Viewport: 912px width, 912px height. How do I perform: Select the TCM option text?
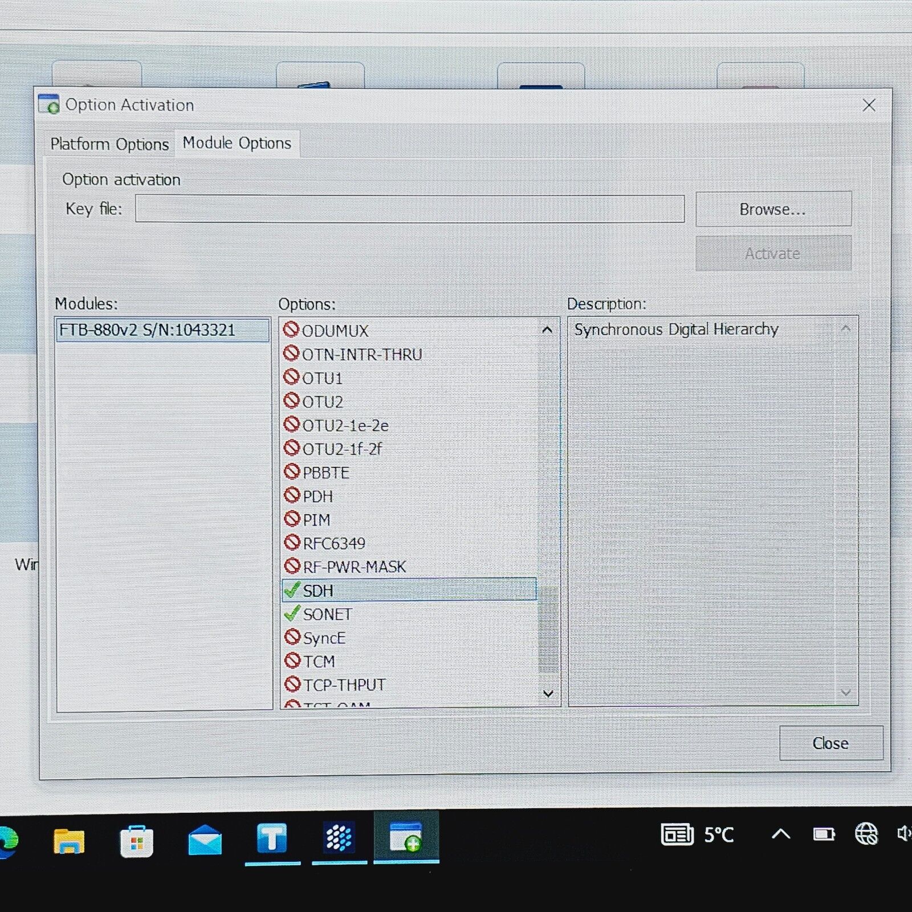tap(319, 661)
